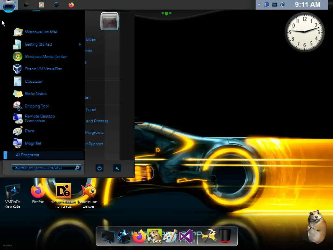Select the Firefox desktop shortcut
The width and height of the screenshot is (333, 250).
click(38, 194)
